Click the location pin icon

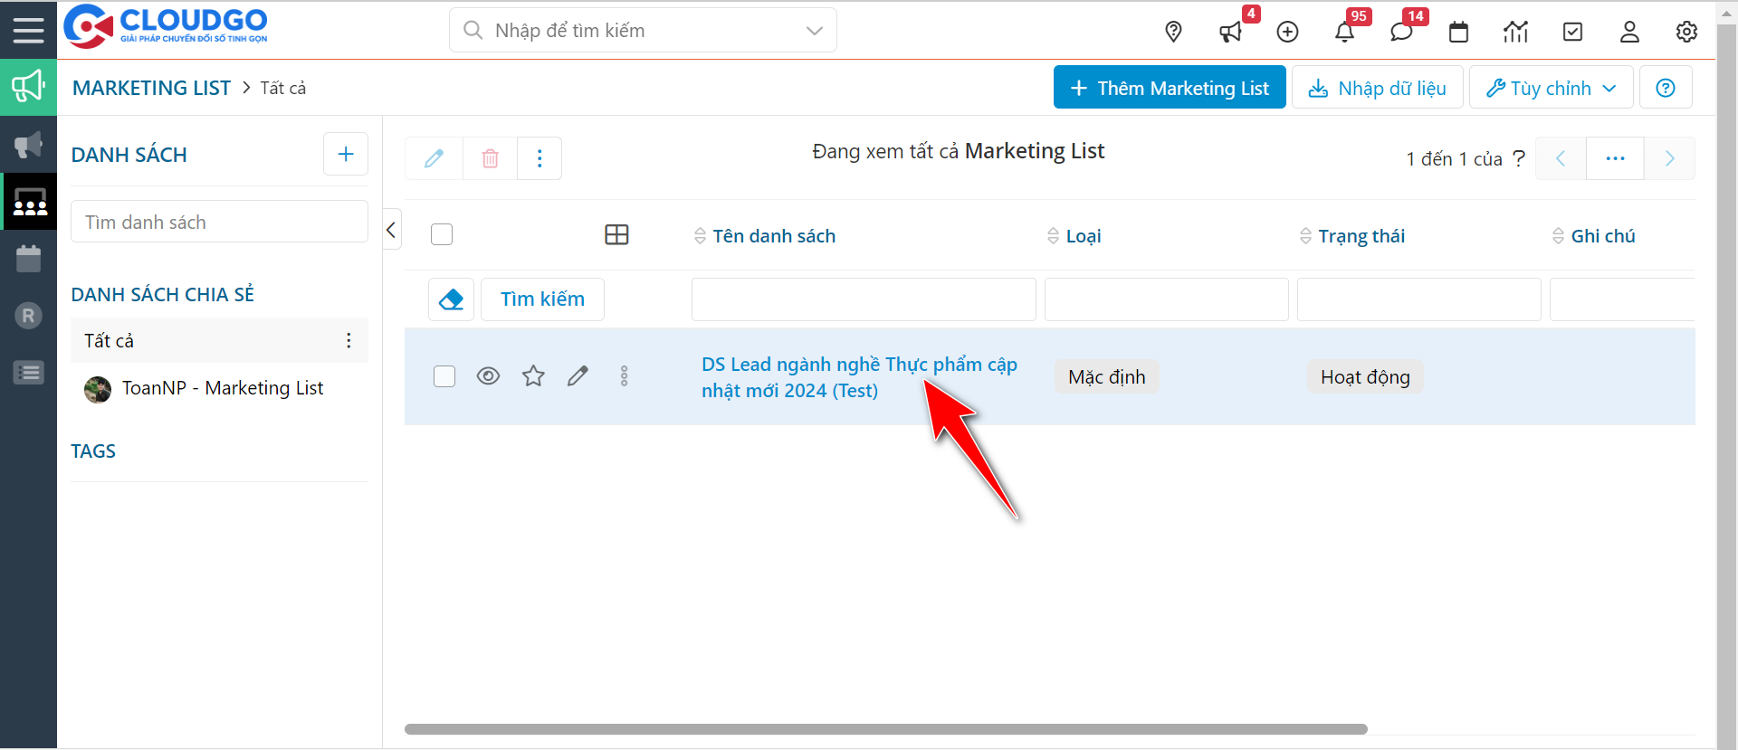(1173, 33)
